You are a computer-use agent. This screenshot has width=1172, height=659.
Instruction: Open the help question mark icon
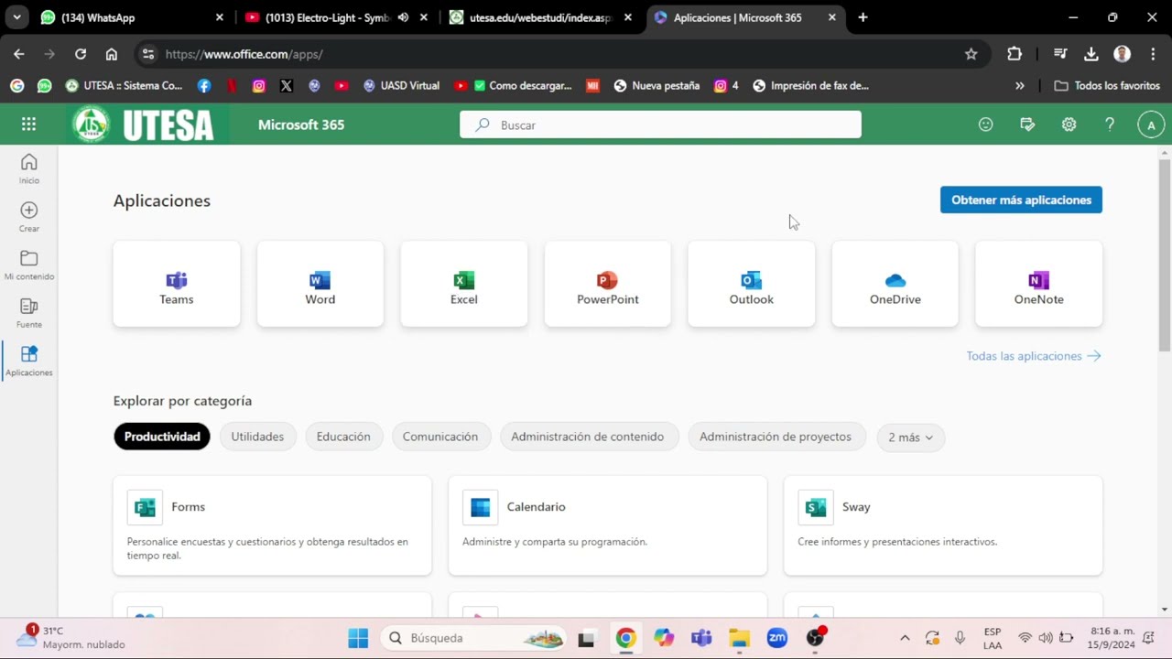[x=1110, y=124]
